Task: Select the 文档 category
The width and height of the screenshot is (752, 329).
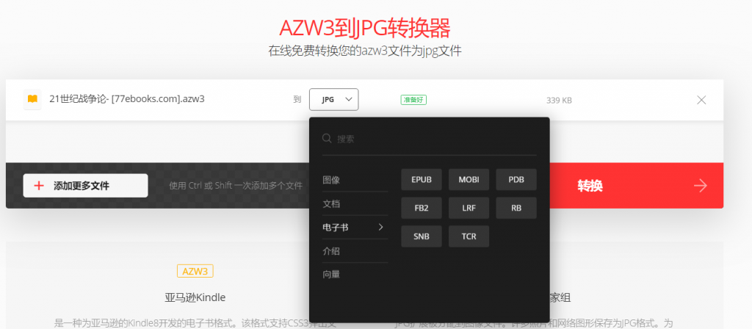Action: coord(331,203)
